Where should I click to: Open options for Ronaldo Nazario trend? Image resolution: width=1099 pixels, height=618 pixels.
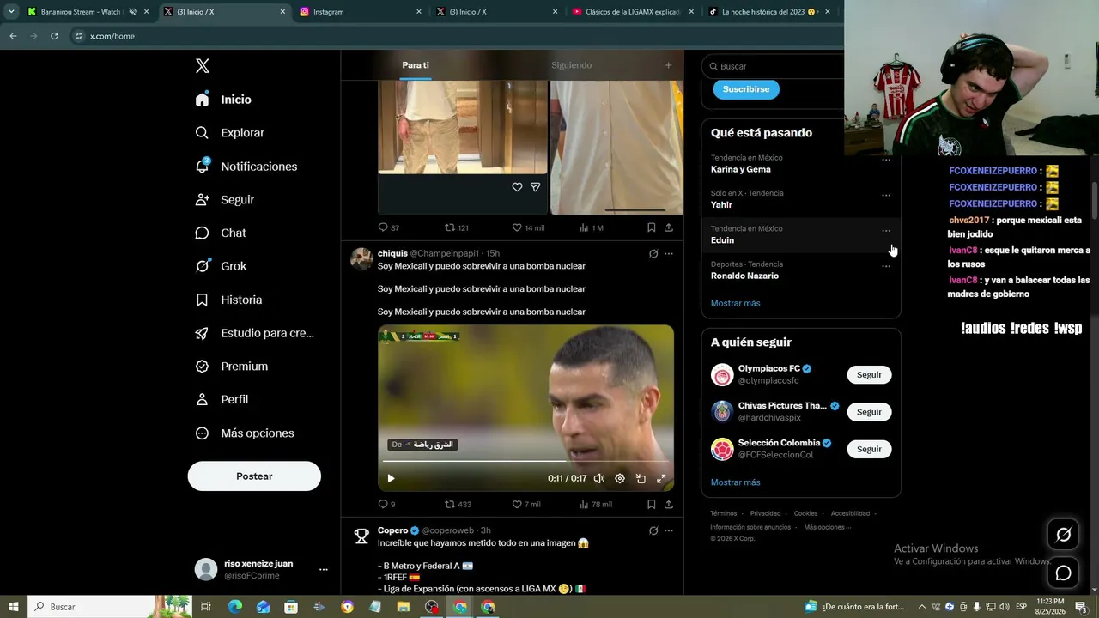[886, 266]
